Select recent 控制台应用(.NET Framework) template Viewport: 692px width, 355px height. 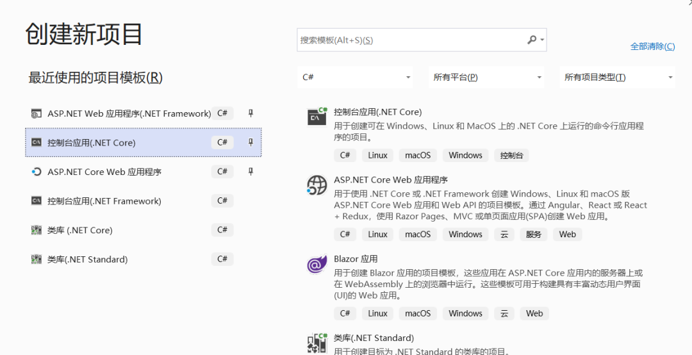144,201
